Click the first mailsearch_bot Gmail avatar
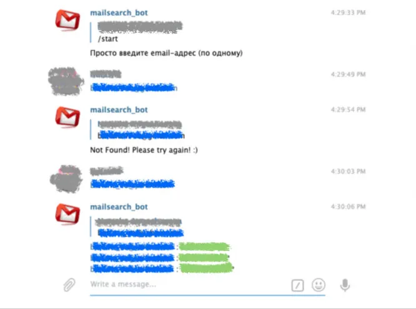 coord(67,20)
